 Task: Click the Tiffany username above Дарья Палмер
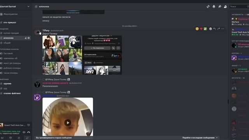pos(46,30)
